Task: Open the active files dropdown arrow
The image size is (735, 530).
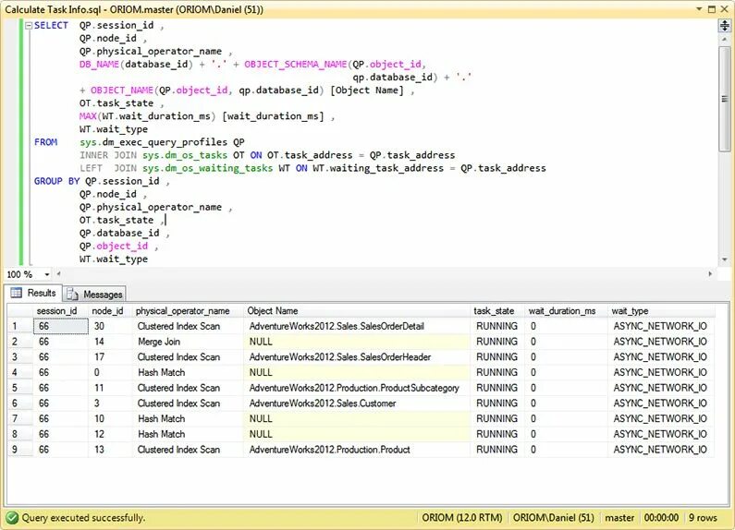Action: point(699,9)
